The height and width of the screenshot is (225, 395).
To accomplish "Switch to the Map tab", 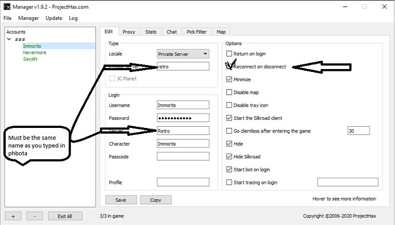I will [x=221, y=32].
